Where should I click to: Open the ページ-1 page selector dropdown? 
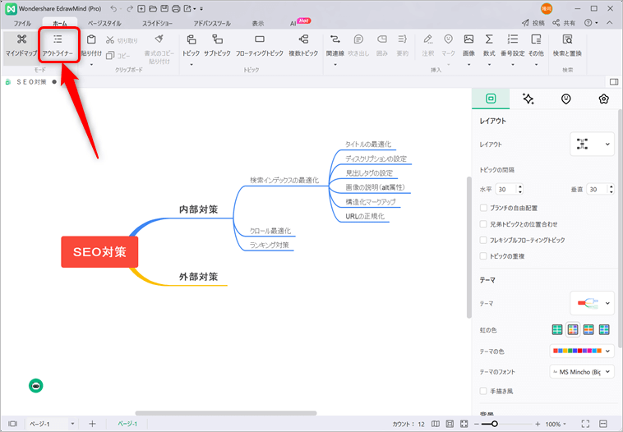(x=72, y=424)
